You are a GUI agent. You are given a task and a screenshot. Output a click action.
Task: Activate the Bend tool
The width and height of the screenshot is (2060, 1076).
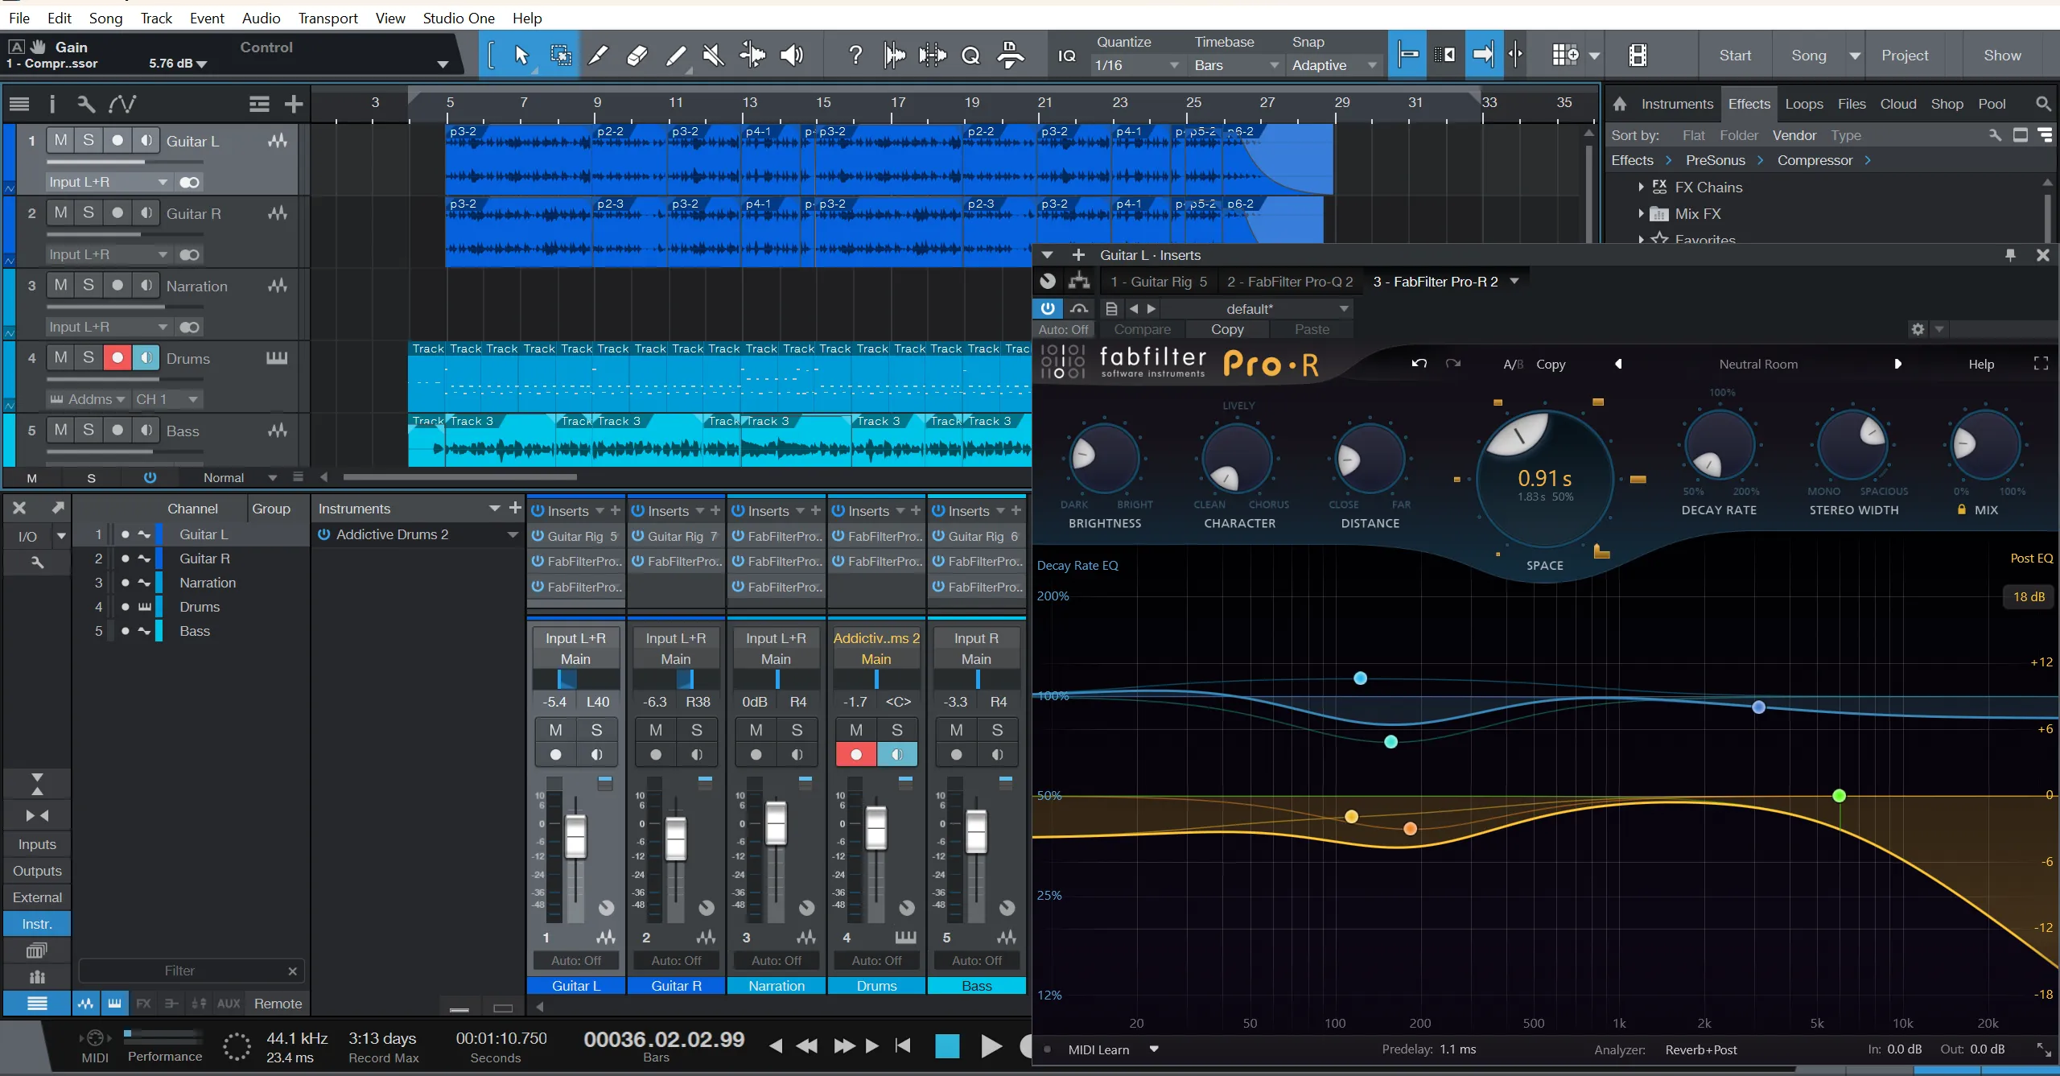point(753,55)
